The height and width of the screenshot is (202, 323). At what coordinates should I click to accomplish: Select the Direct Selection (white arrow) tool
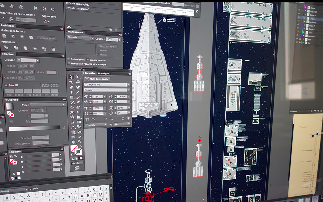[78, 77]
